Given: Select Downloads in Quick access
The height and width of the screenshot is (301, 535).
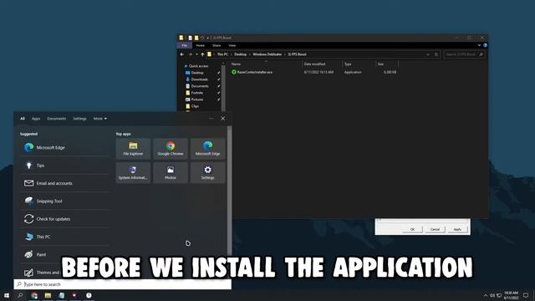Looking at the screenshot, I should coord(196,79).
